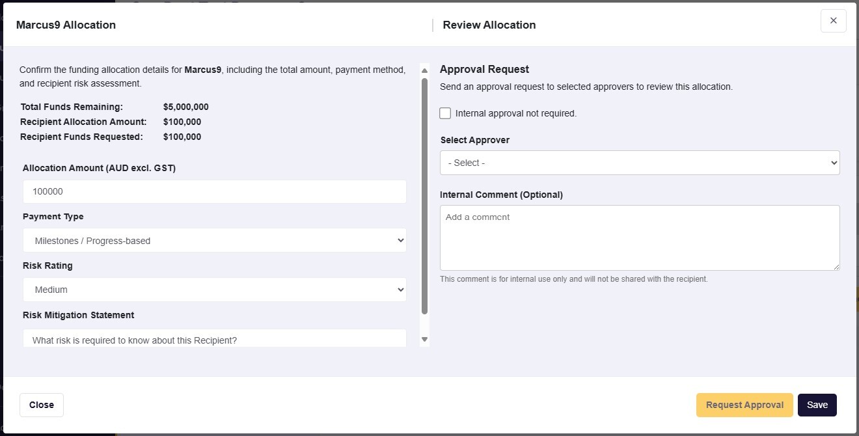Open the Payment Type dropdown
Viewport: 859px width, 436px height.
click(x=215, y=240)
